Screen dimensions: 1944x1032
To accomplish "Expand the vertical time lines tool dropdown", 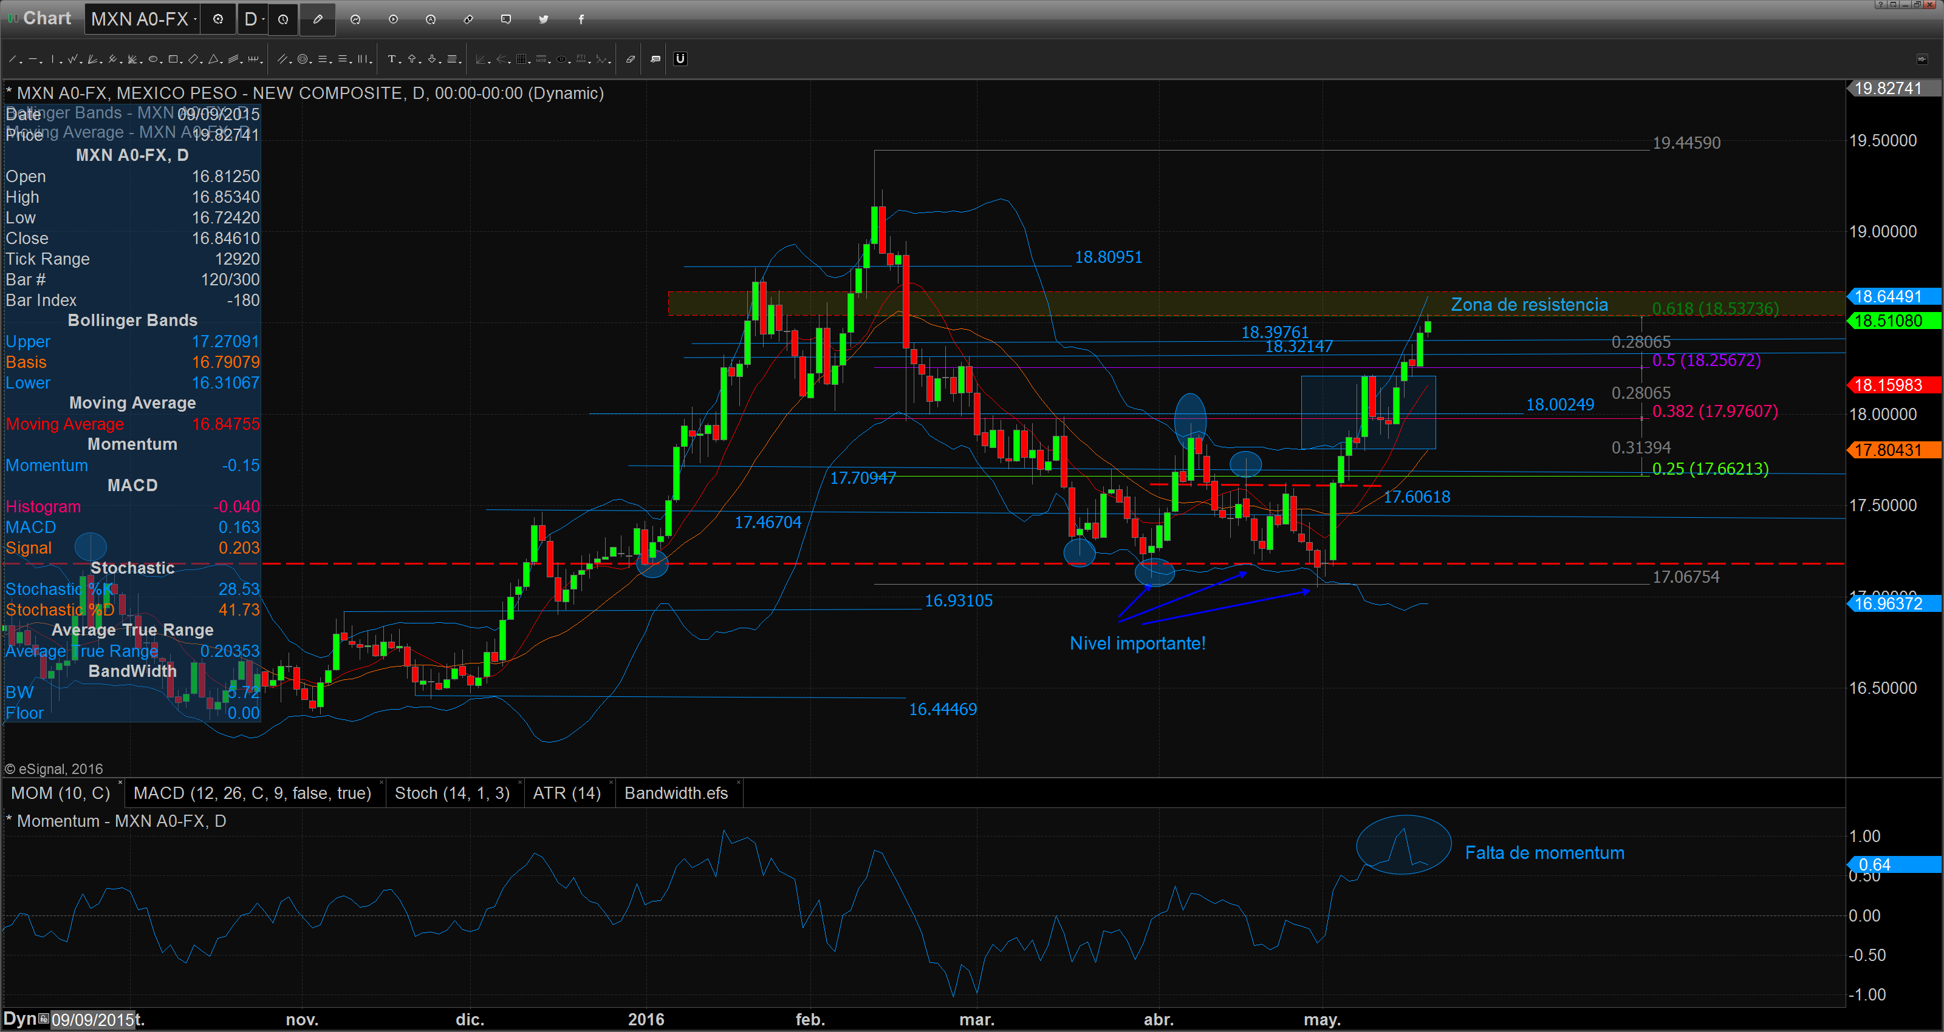I will (371, 62).
